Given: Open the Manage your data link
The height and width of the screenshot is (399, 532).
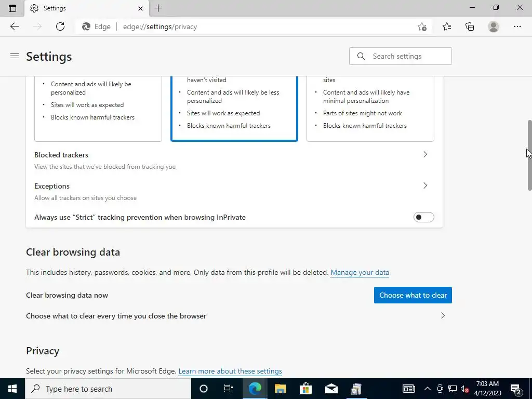Looking at the screenshot, I should click(x=360, y=272).
